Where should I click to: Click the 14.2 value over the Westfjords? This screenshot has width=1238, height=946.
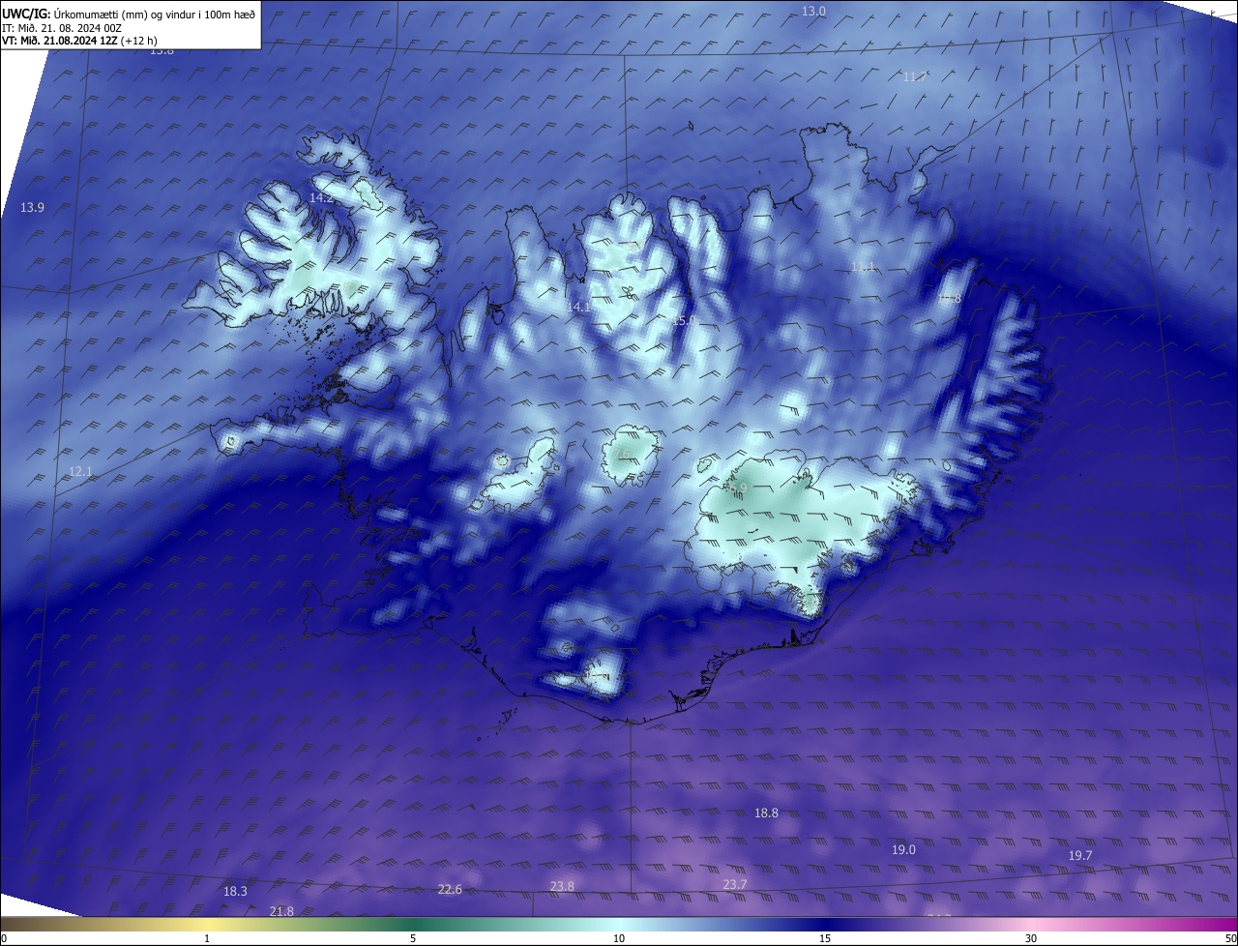pos(321,197)
